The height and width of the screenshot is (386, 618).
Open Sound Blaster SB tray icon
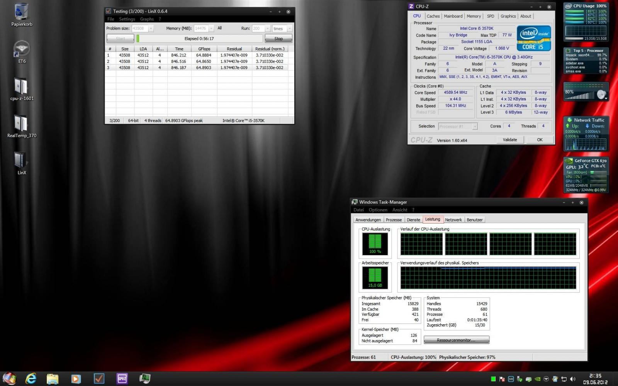click(511, 379)
